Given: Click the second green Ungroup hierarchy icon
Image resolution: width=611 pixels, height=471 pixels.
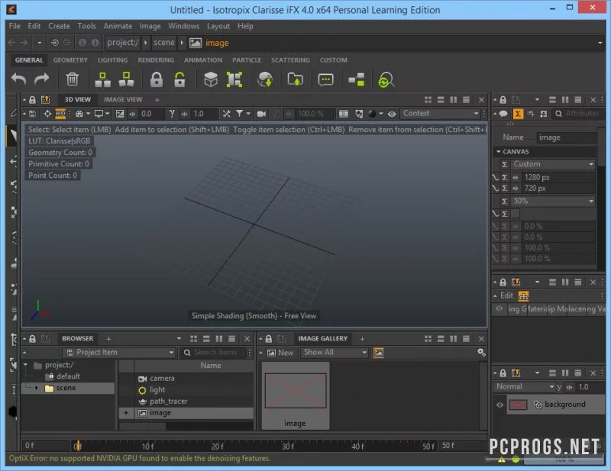Looking at the screenshot, I should [126, 79].
